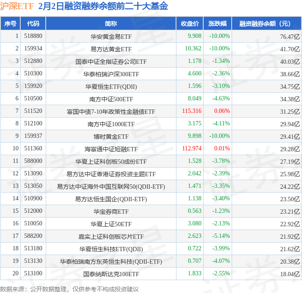The image size is (302, 293).
Task: Click the 沪深ETF orange title label
Action: point(17,6)
